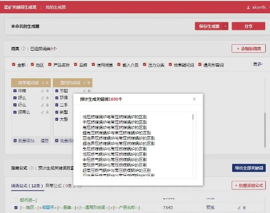Image resolution: width=270 pixels, height=213 pixels.
Task: Uncheck 通用形容词 in the filter row
Action: pyautogui.click(x=200, y=64)
